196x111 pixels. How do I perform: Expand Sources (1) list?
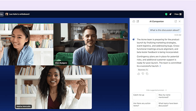click(143, 70)
